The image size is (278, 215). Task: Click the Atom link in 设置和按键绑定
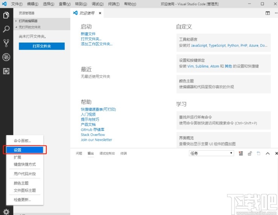[215, 66]
